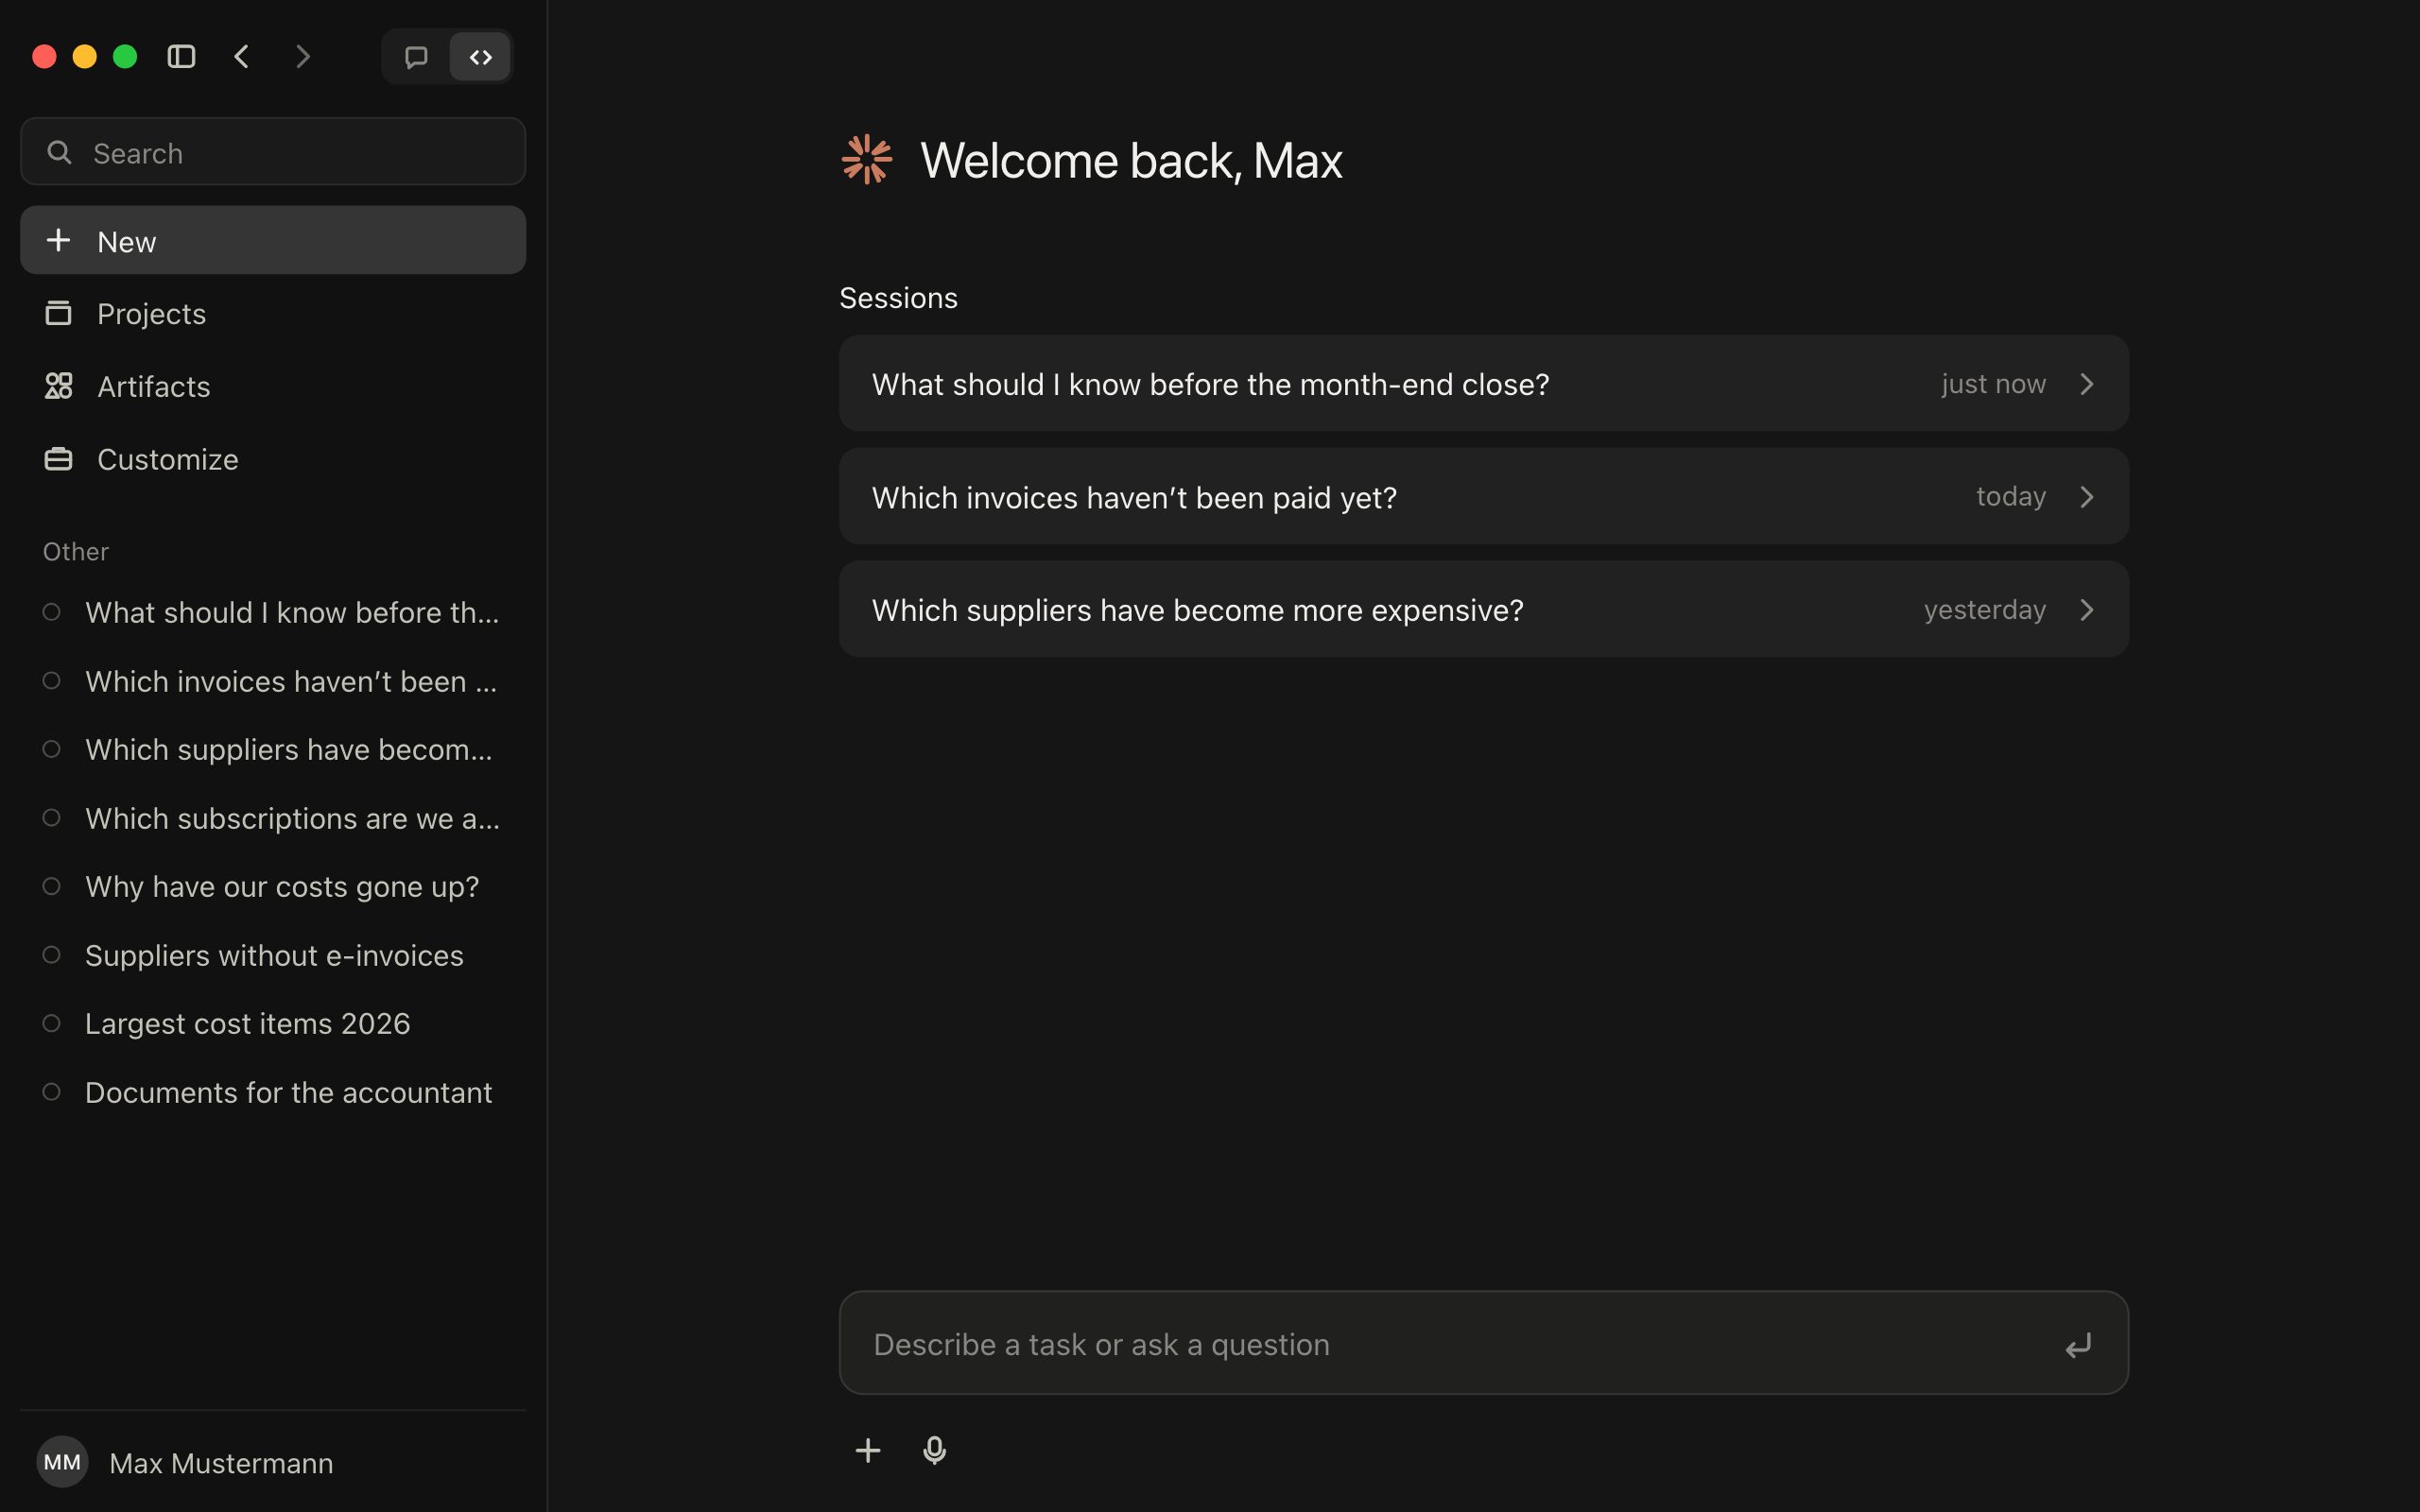This screenshot has width=2420, height=1512.
Task: Open Projects in the sidebar
Action: pyautogui.click(x=273, y=314)
